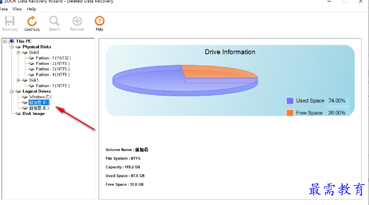
Task: Click the Load Log toolbar icon
Action: 32,21
